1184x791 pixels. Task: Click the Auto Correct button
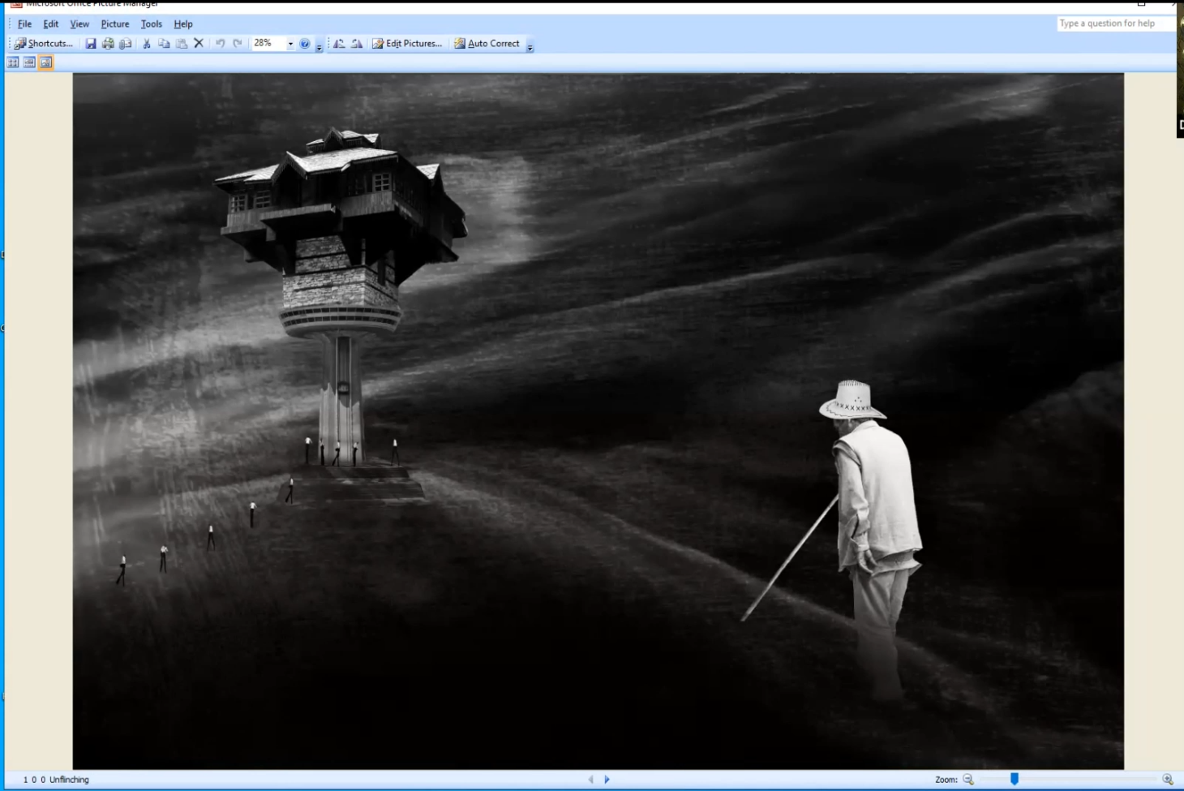point(487,44)
